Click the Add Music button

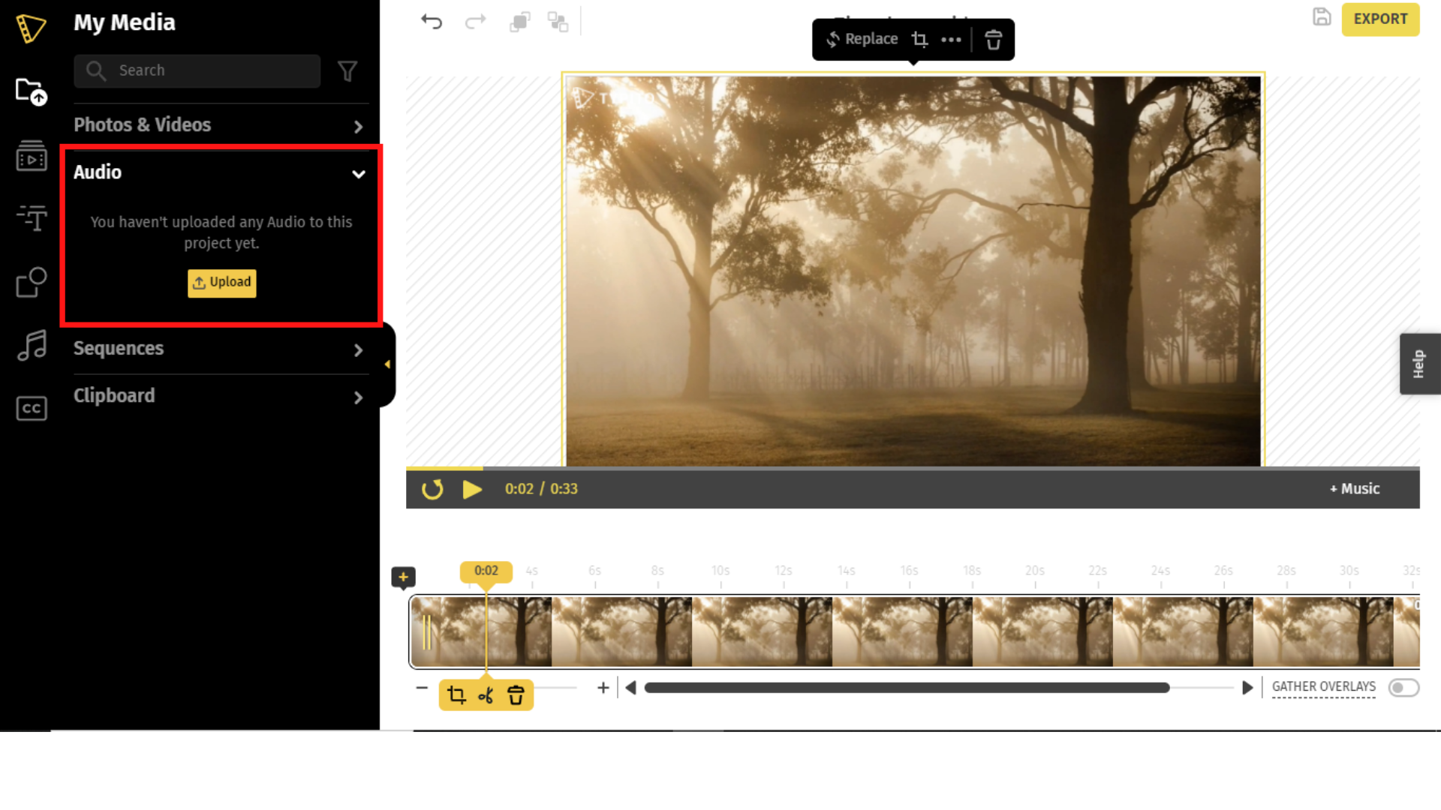coord(1355,487)
